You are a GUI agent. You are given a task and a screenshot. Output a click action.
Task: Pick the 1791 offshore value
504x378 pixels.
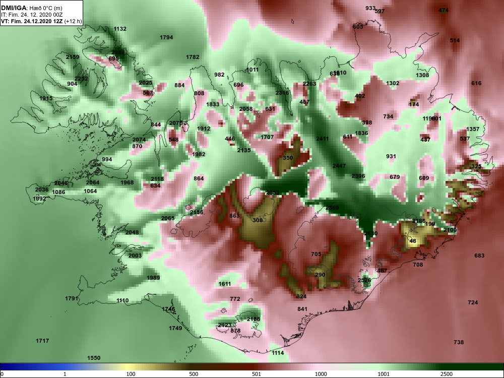pyautogui.click(x=72, y=298)
